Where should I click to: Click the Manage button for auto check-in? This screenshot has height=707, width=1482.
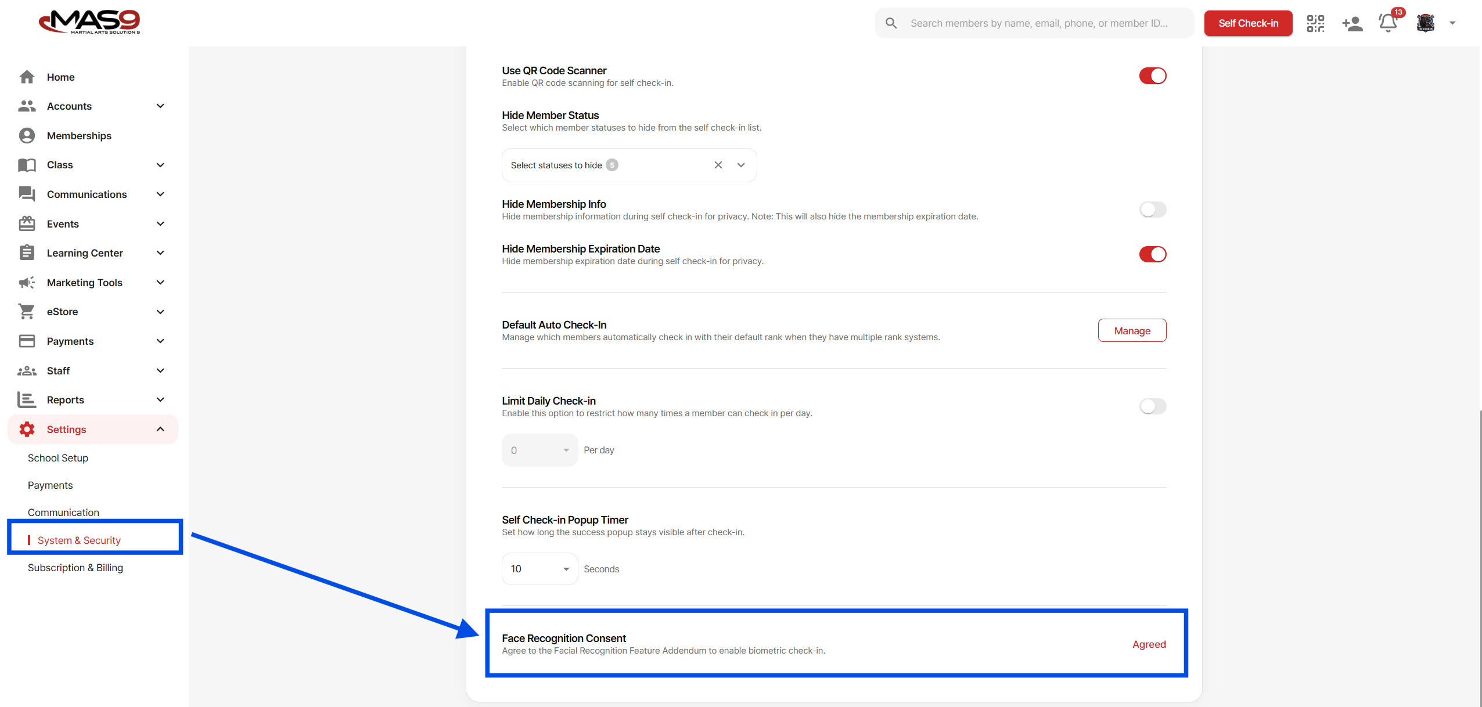[1132, 331]
